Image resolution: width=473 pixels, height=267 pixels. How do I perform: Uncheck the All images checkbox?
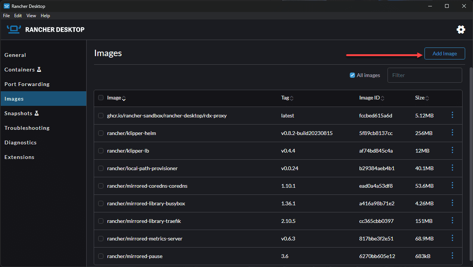(x=352, y=75)
